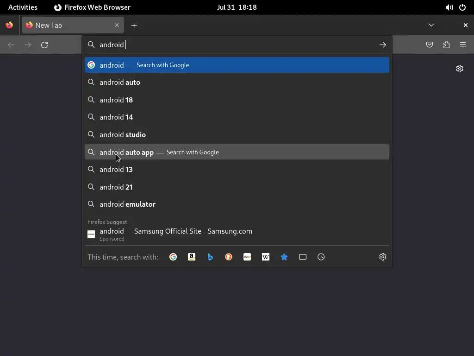Image resolution: width=474 pixels, height=356 pixels.
Task: Pick the android 18 suggestion
Action: [x=237, y=100]
